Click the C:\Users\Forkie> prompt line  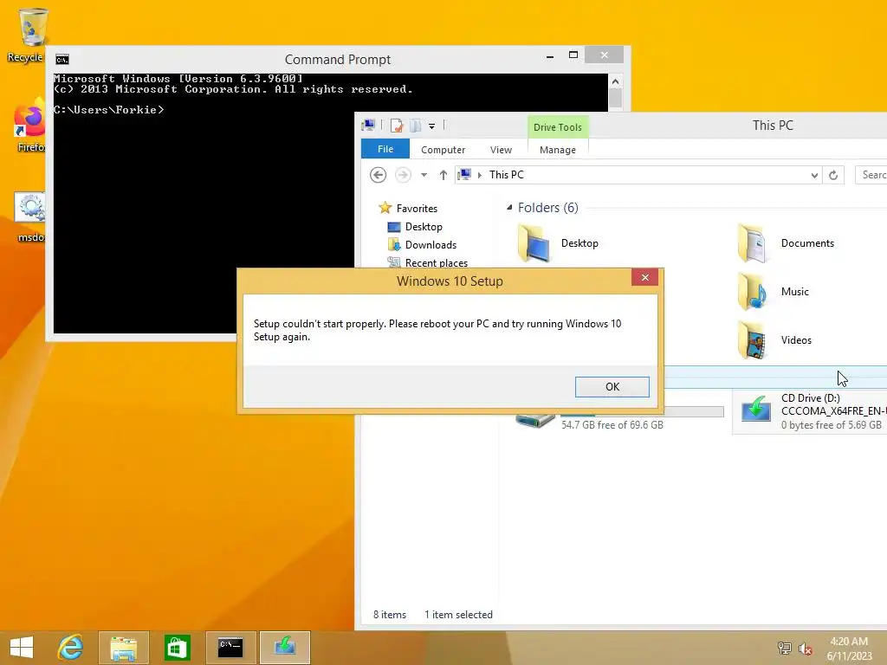coord(108,110)
